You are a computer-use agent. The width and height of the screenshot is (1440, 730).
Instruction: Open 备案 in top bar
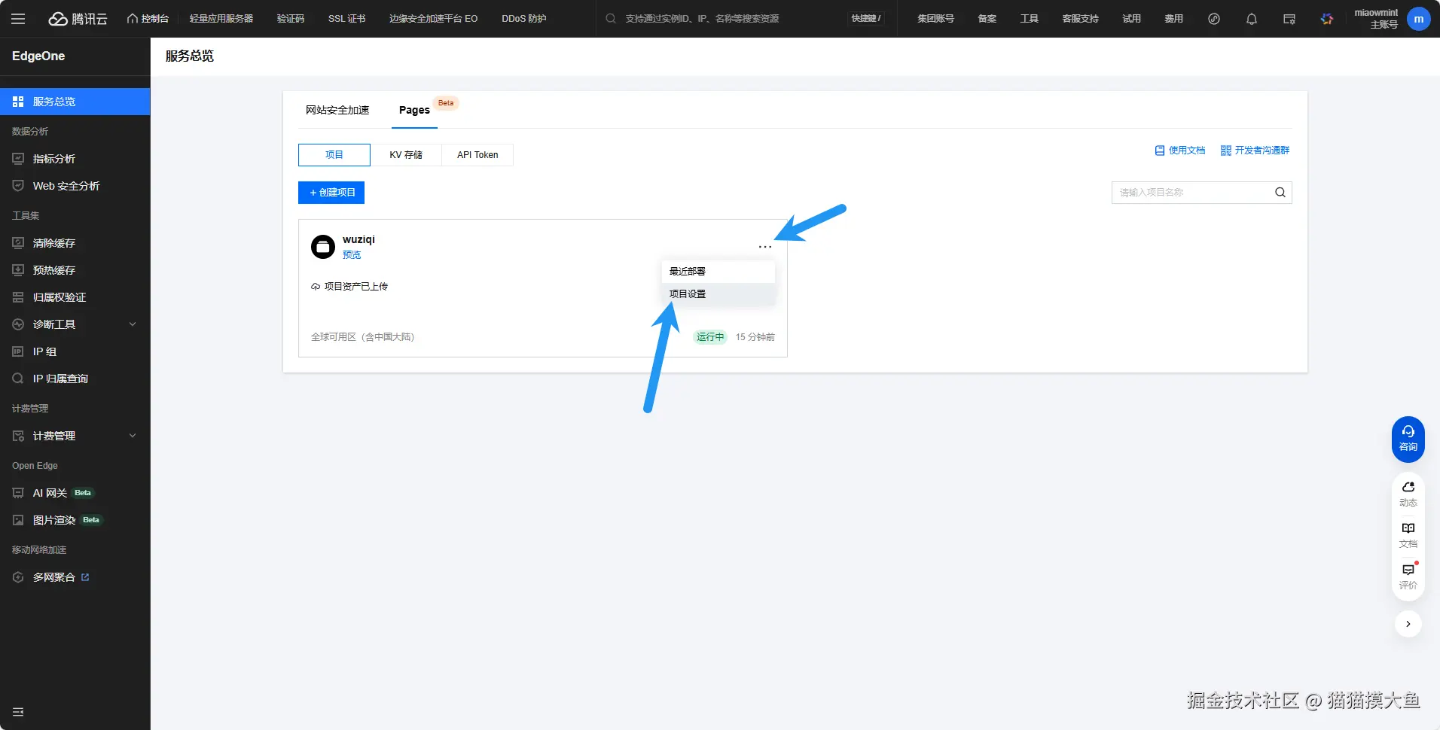point(987,19)
